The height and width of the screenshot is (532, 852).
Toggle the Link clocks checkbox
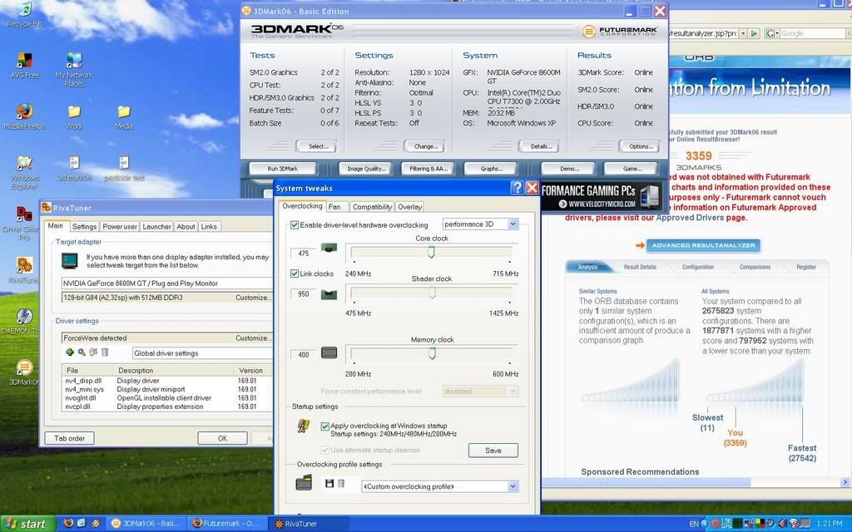click(x=295, y=273)
